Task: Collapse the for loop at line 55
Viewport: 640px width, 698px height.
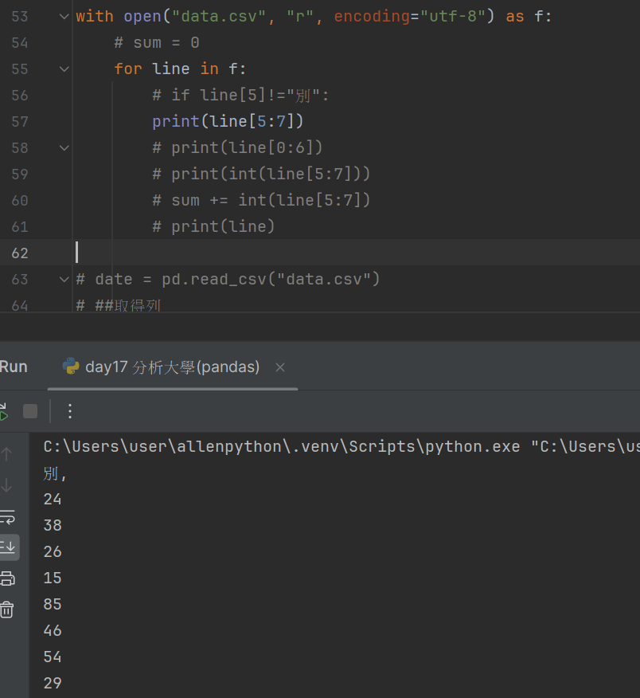Action: pyautogui.click(x=64, y=69)
